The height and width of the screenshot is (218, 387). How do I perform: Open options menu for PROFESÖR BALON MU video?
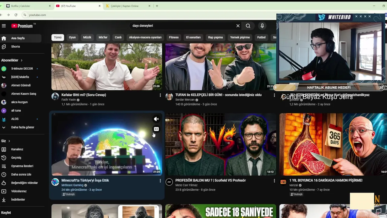point(274,181)
